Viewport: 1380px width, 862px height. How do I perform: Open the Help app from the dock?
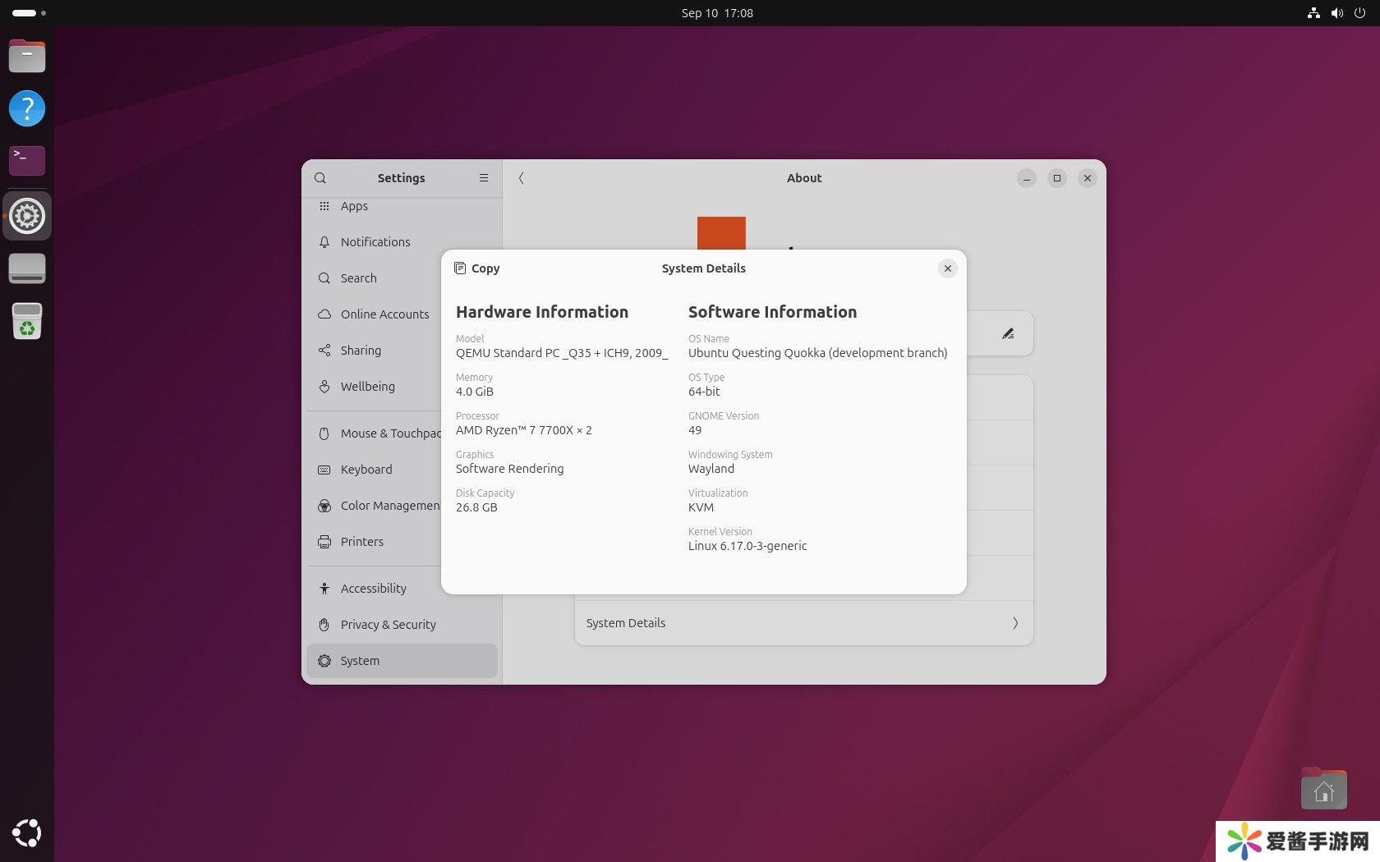[x=27, y=108]
